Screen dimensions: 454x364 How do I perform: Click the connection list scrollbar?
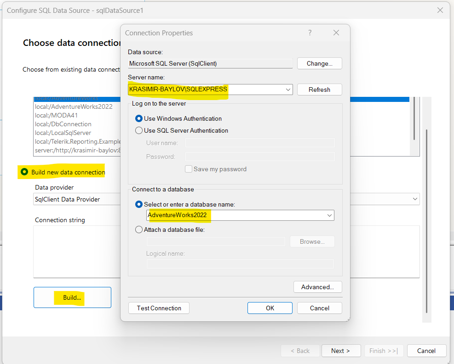coord(414,119)
